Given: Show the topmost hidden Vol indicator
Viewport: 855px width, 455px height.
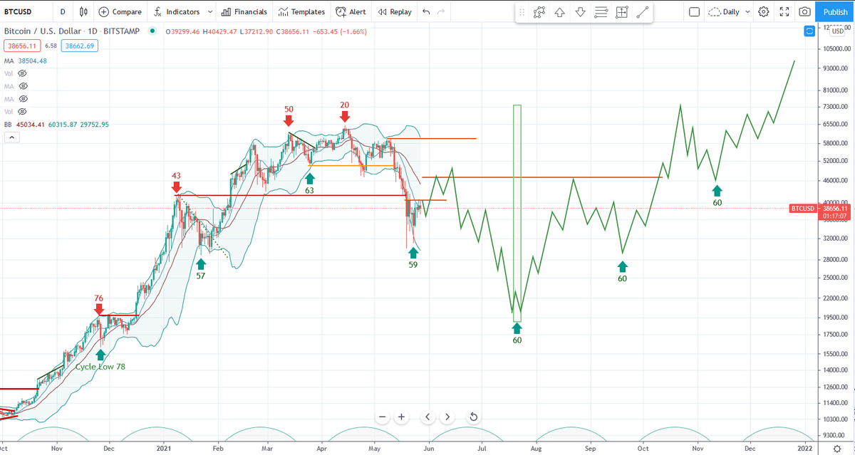Looking at the screenshot, I should [22, 73].
